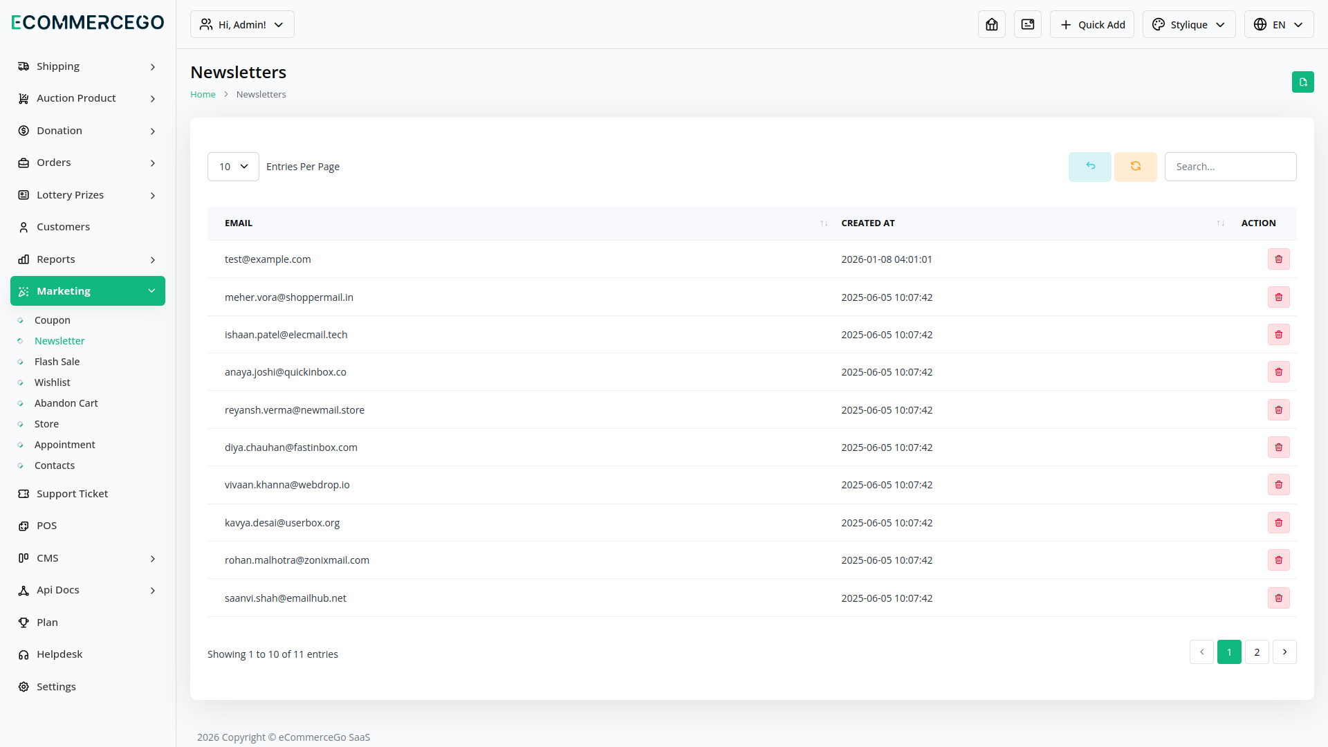Click the previous page arrow
Image resolution: width=1328 pixels, height=747 pixels.
pos(1201,652)
